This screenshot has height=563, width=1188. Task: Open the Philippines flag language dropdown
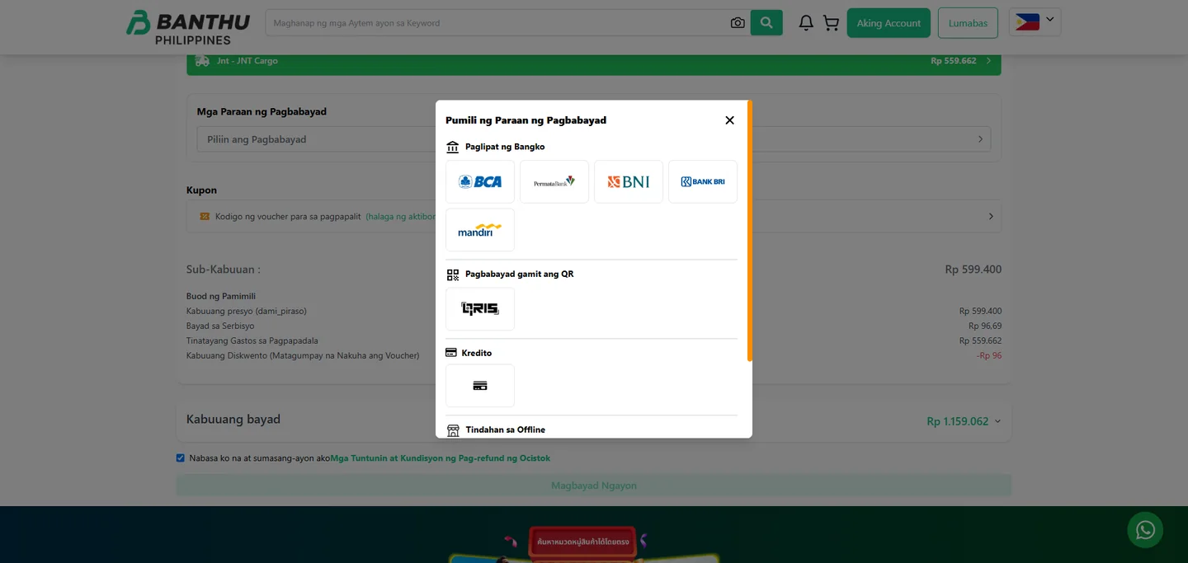pos(1035,22)
